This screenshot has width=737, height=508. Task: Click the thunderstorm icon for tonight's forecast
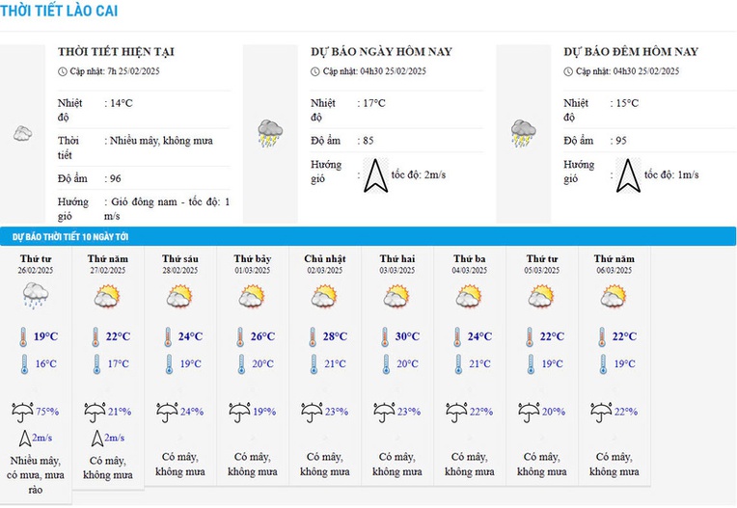523,133
